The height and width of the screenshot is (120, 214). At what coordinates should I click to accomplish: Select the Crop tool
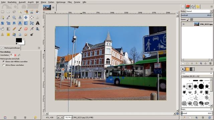click(37, 18)
